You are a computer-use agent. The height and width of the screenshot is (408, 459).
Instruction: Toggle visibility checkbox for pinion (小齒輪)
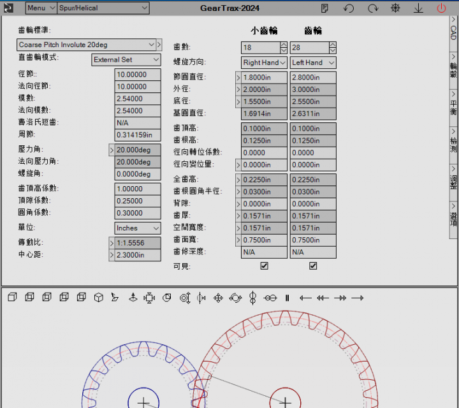(264, 266)
